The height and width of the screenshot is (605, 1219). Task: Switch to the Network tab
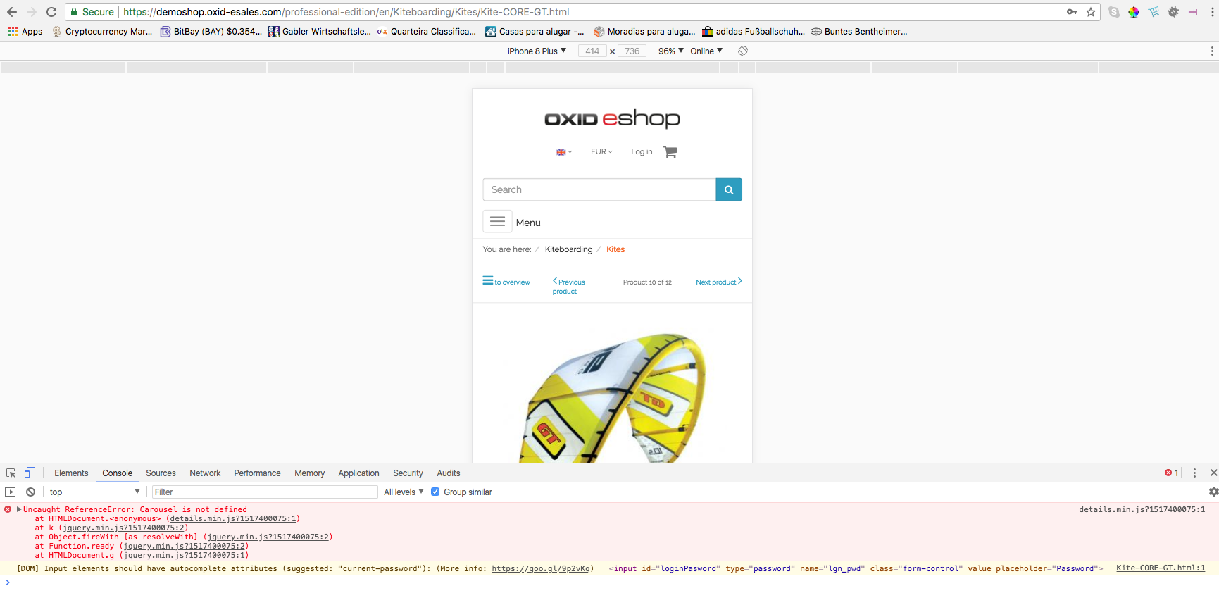205,473
